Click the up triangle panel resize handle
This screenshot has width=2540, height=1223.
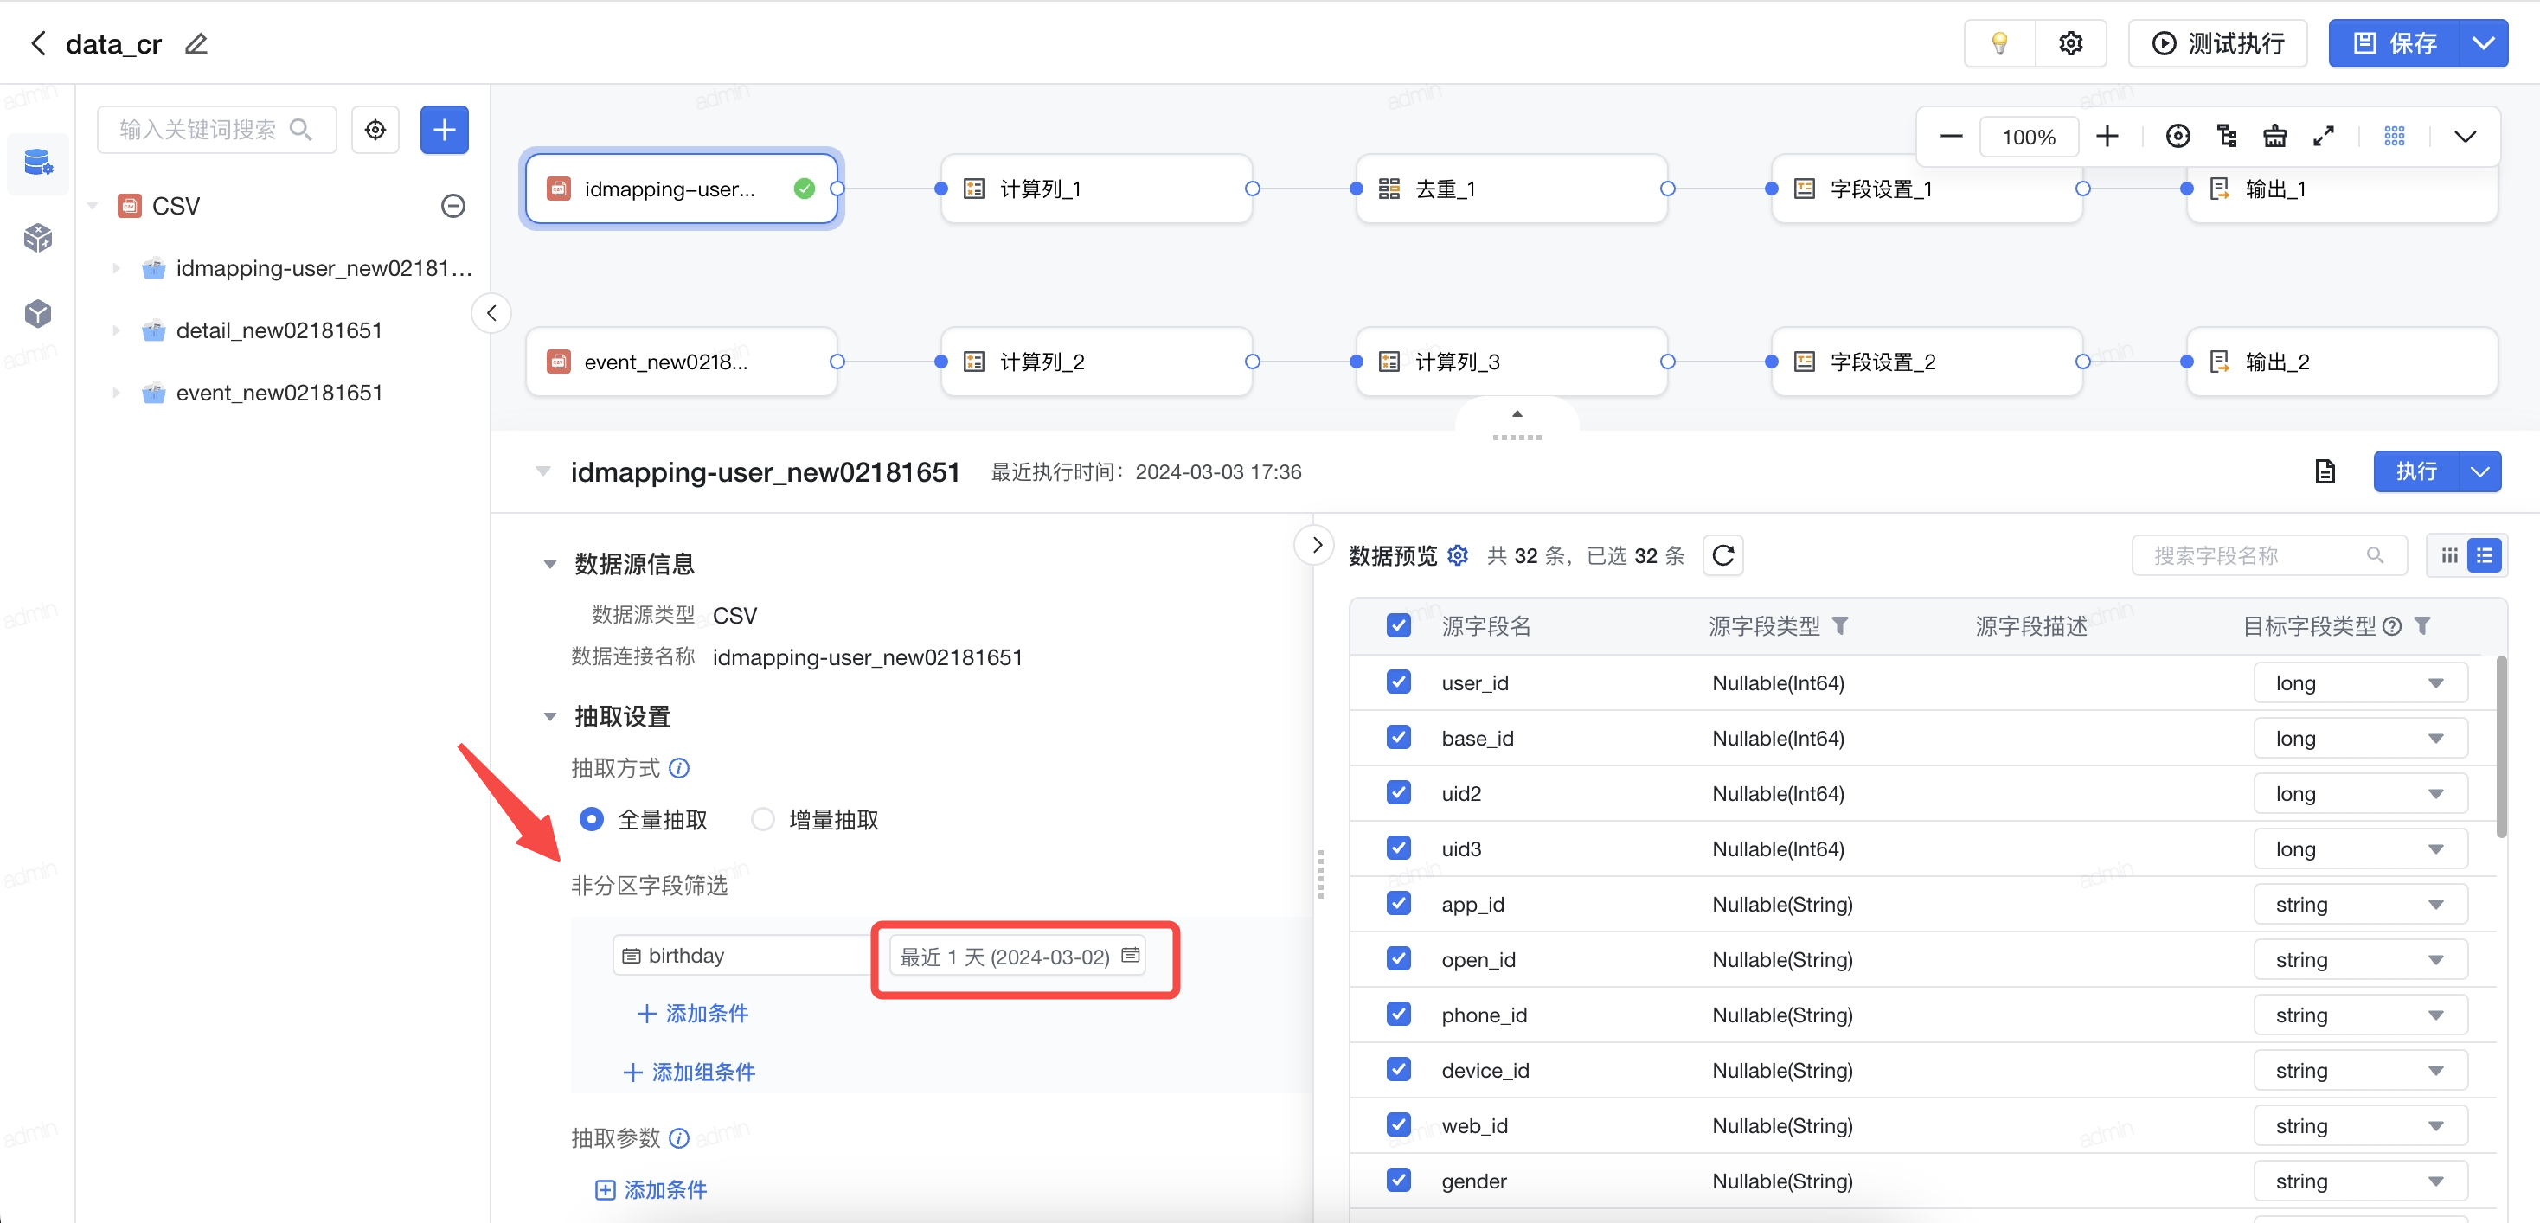[x=1517, y=414]
